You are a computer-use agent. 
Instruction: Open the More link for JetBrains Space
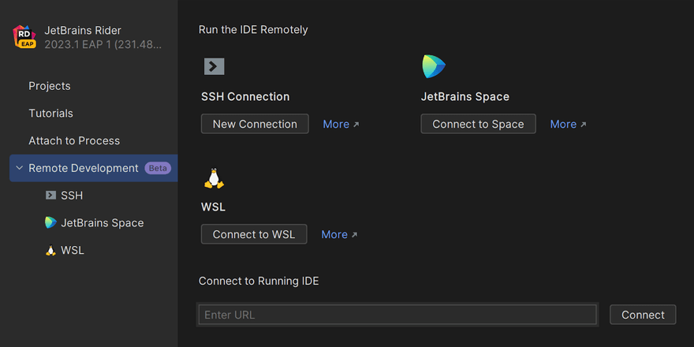pyautogui.click(x=568, y=124)
